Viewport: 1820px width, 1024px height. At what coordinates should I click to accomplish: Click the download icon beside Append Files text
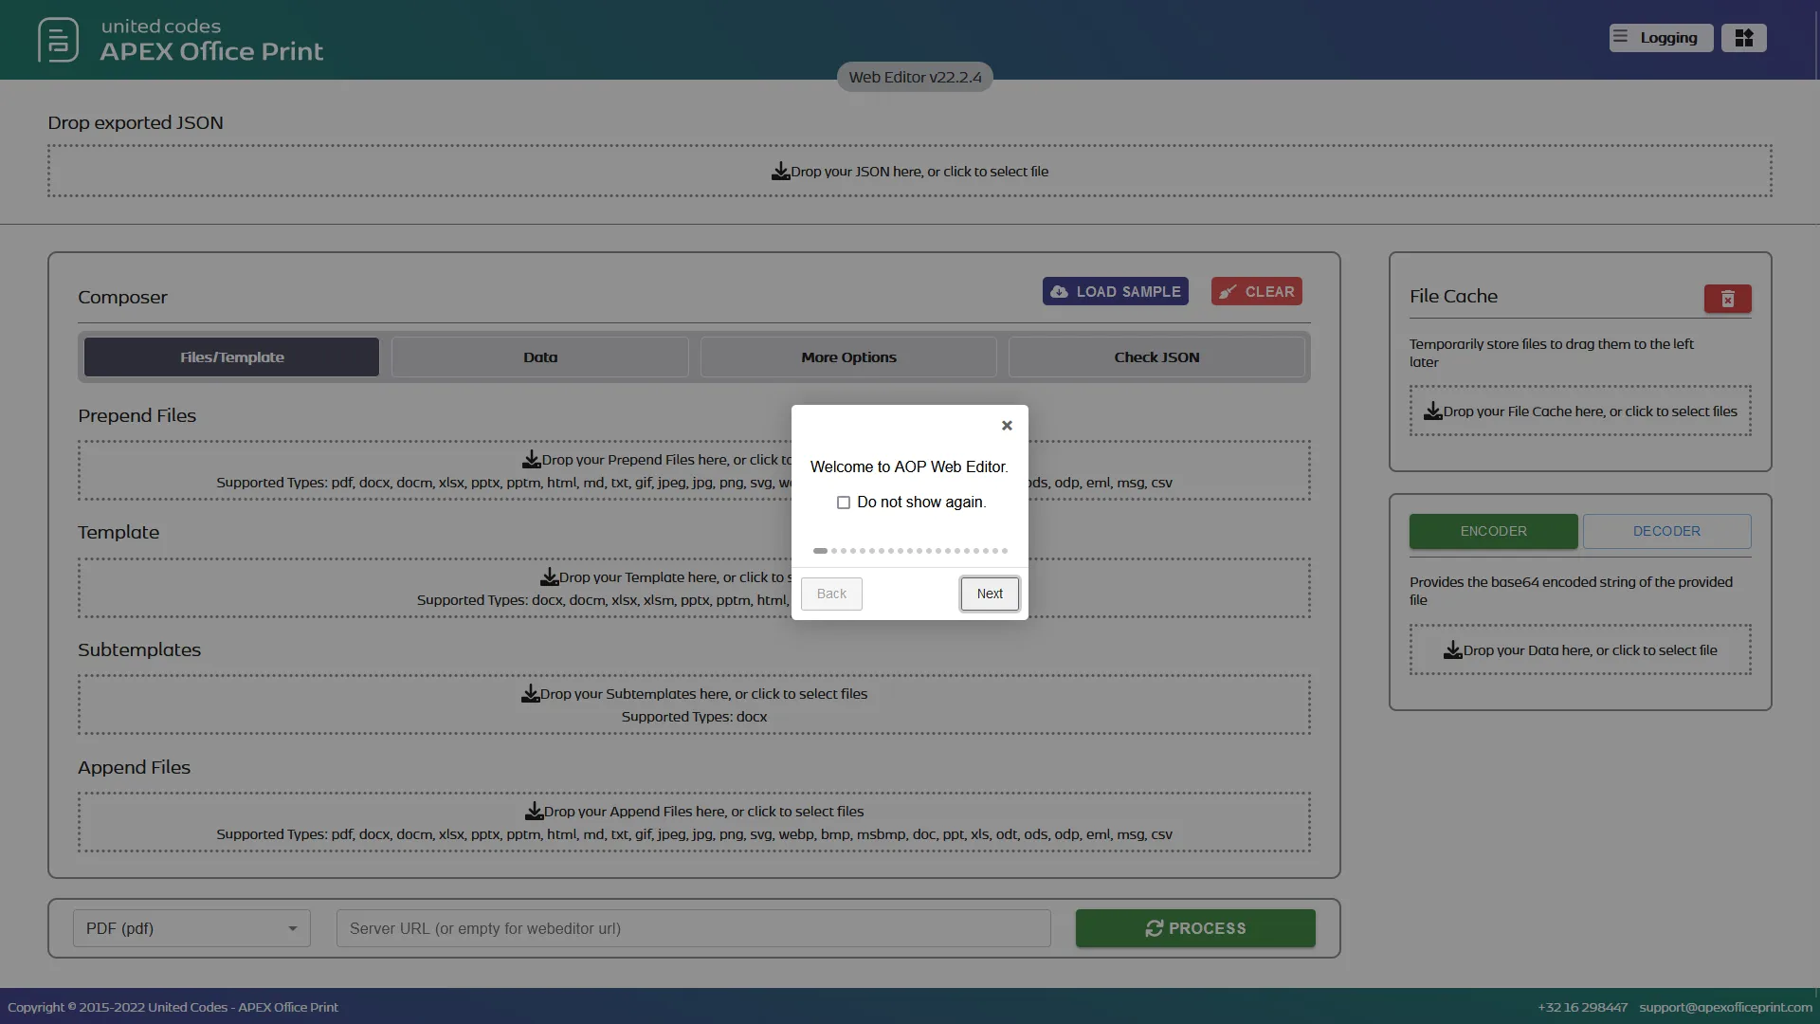click(534, 812)
